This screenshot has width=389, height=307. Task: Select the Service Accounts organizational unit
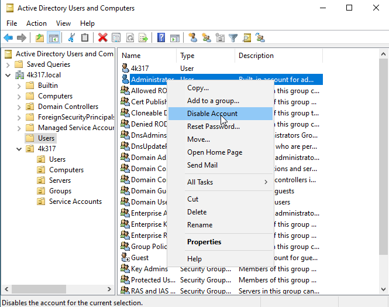click(x=75, y=202)
